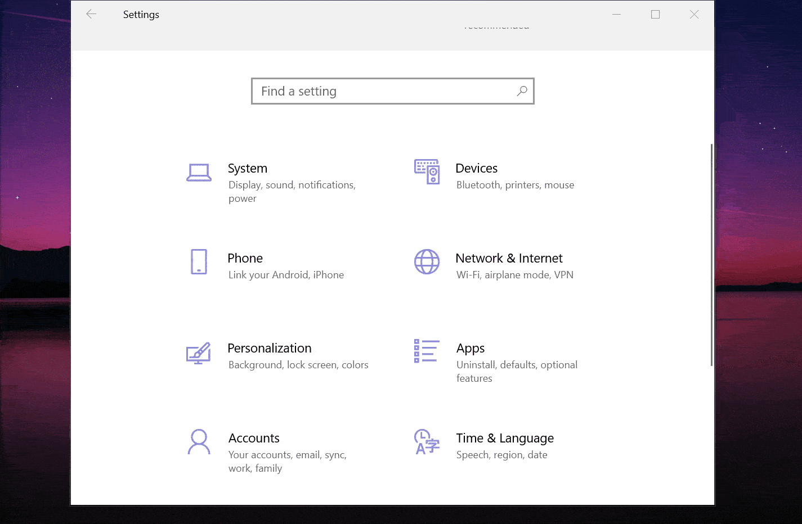Click the scrollbar on the right edge
The image size is (802, 524).
pos(710,253)
